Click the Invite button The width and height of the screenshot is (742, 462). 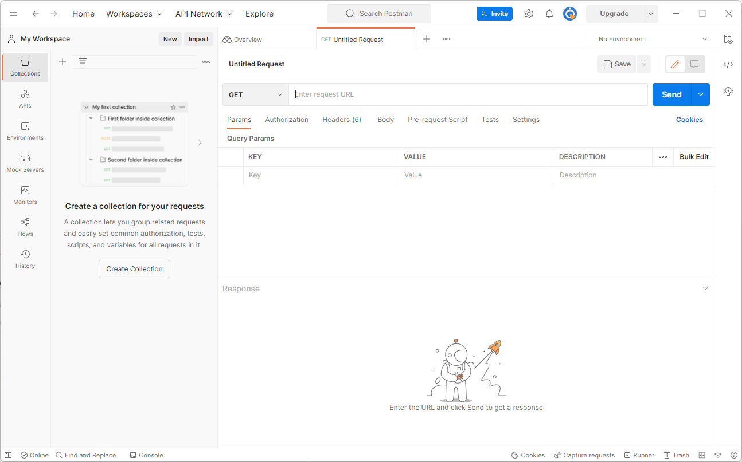494,14
